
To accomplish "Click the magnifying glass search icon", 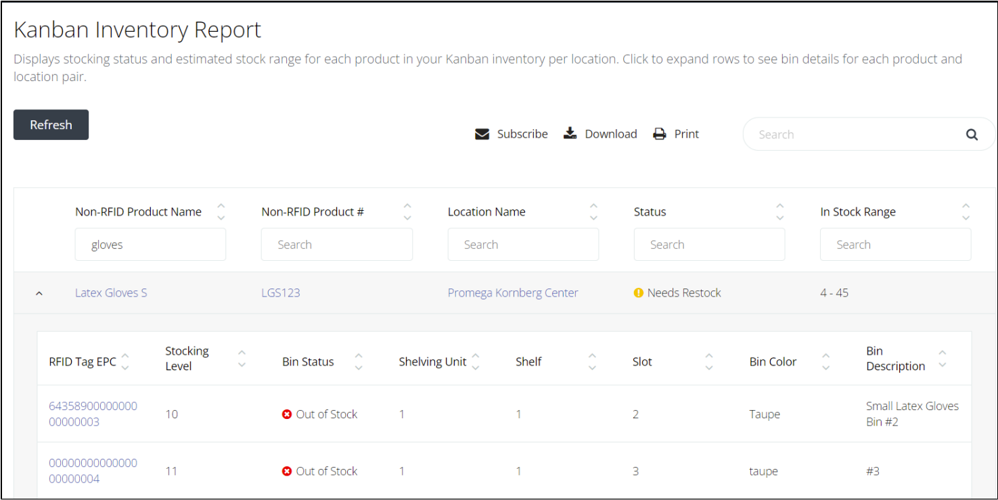I will click(972, 134).
